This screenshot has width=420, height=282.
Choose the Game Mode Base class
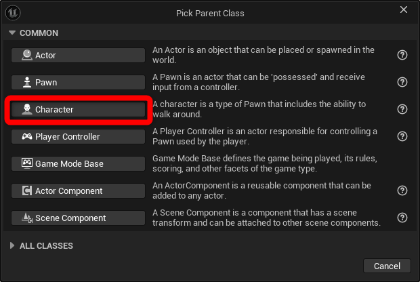tap(78, 163)
